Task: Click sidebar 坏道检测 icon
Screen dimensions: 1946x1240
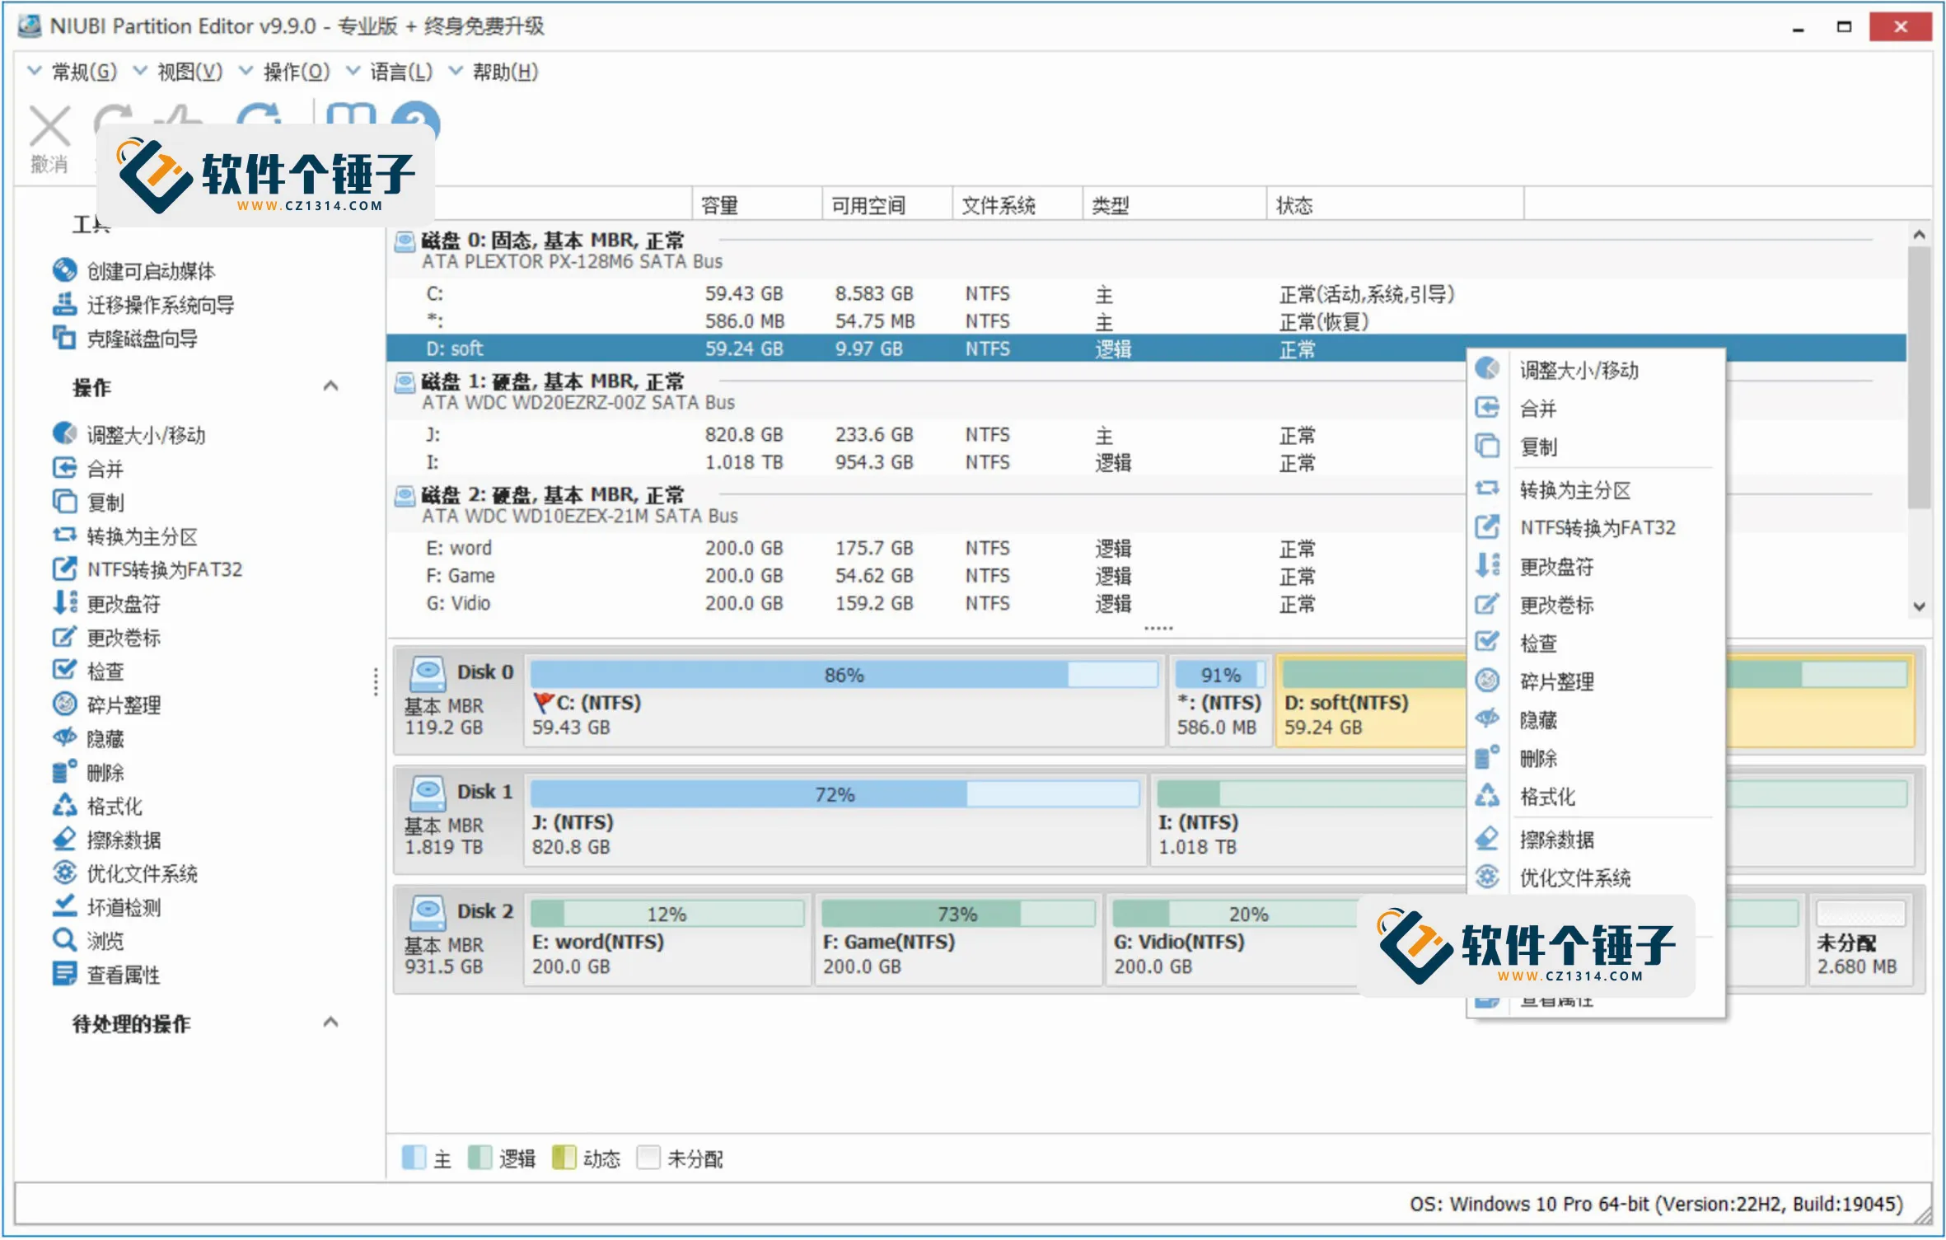Action: click(64, 906)
